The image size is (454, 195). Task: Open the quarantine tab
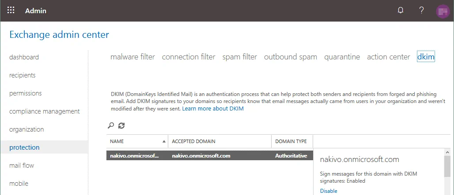tap(342, 57)
